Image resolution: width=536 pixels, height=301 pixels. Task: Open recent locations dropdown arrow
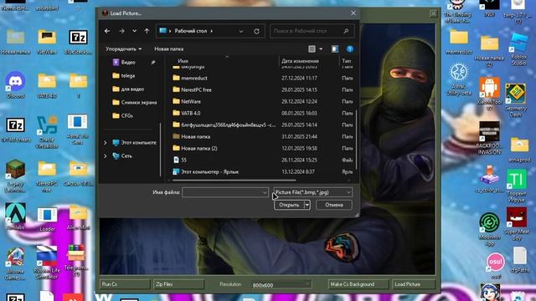tap(134, 31)
